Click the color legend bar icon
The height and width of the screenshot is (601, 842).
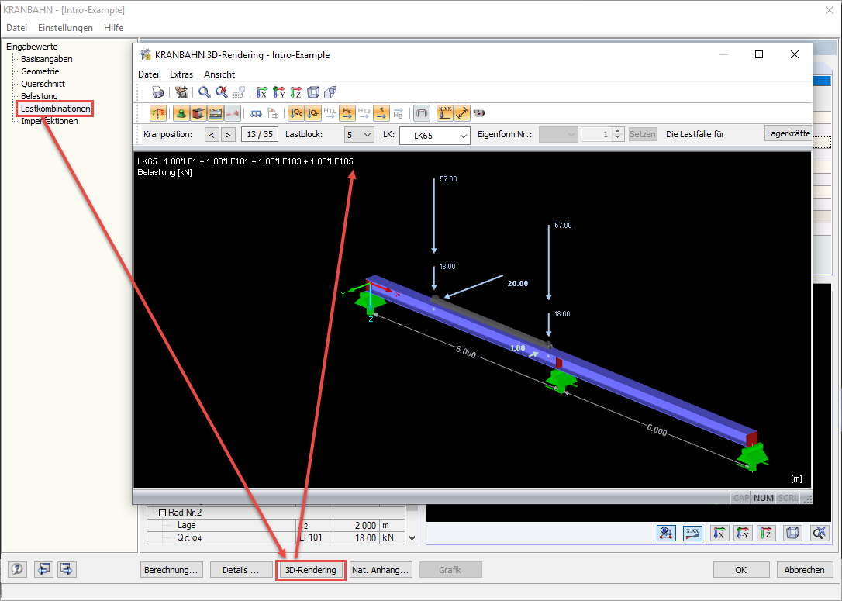point(479,113)
